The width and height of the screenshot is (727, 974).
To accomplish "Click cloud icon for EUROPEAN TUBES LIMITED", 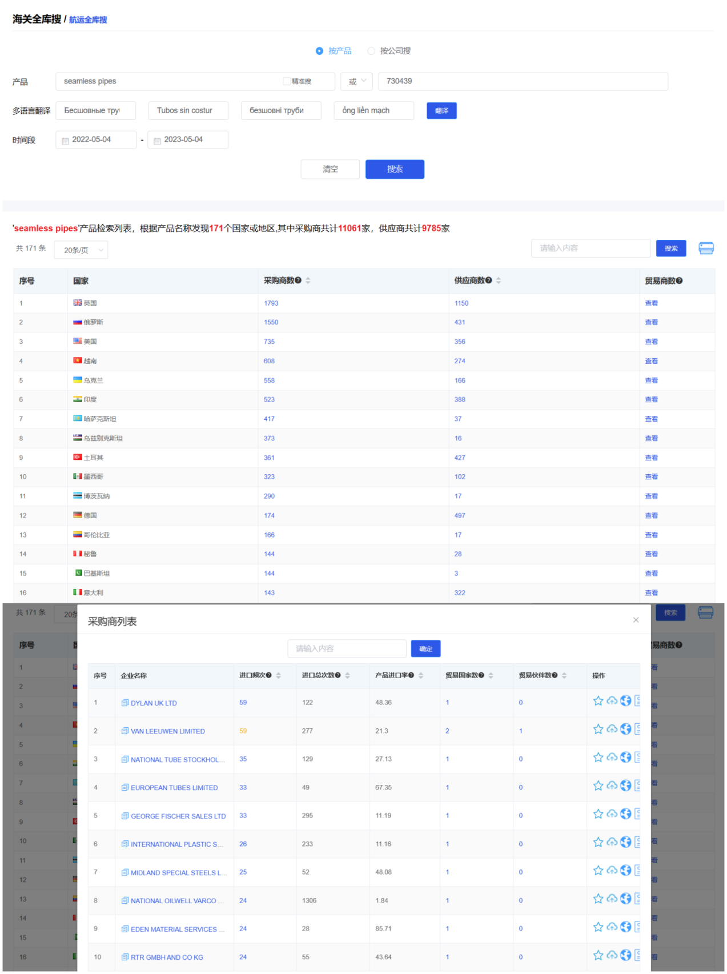I will [x=612, y=786].
